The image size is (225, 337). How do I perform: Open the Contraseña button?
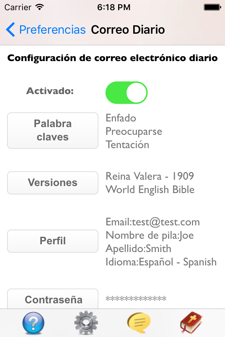tap(53, 299)
